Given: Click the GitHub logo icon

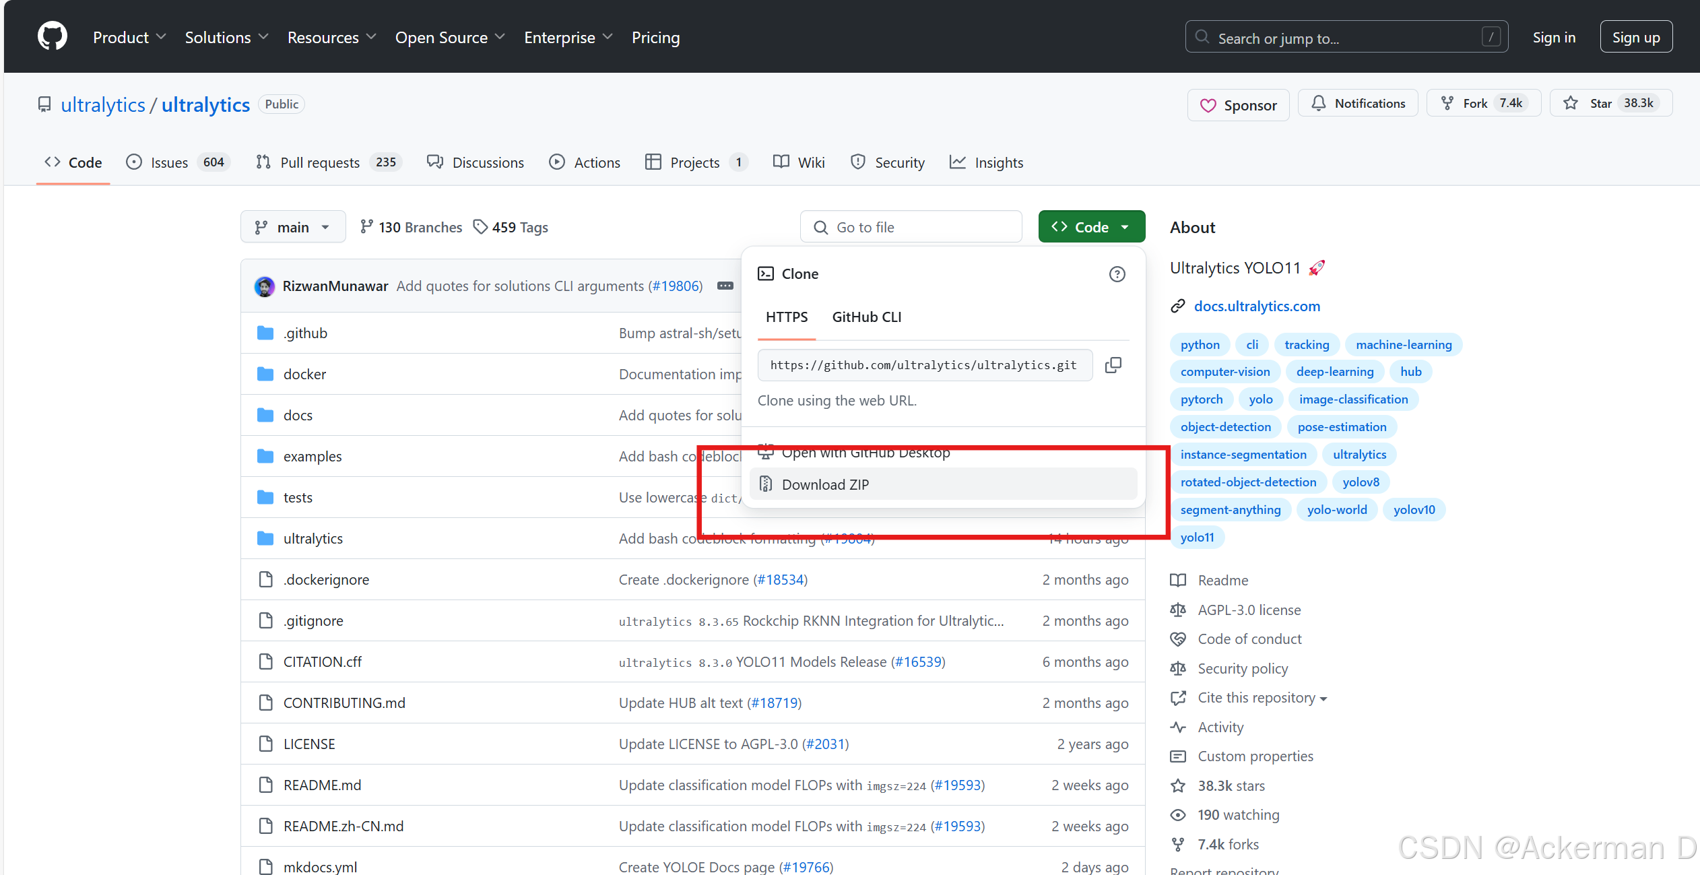Looking at the screenshot, I should [52, 36].
